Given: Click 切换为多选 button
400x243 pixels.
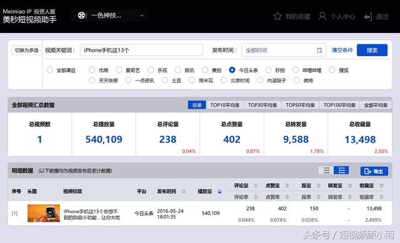Looking at the screenshot, I should point(26,50).
